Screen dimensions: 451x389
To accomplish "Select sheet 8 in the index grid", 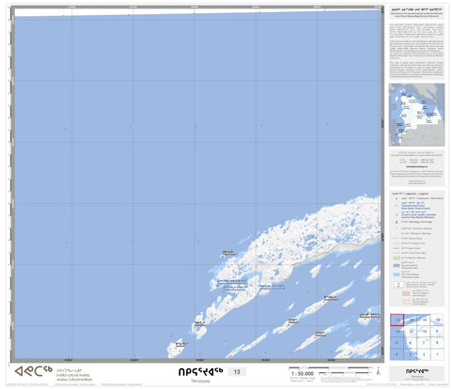I will tap(438, 343).
